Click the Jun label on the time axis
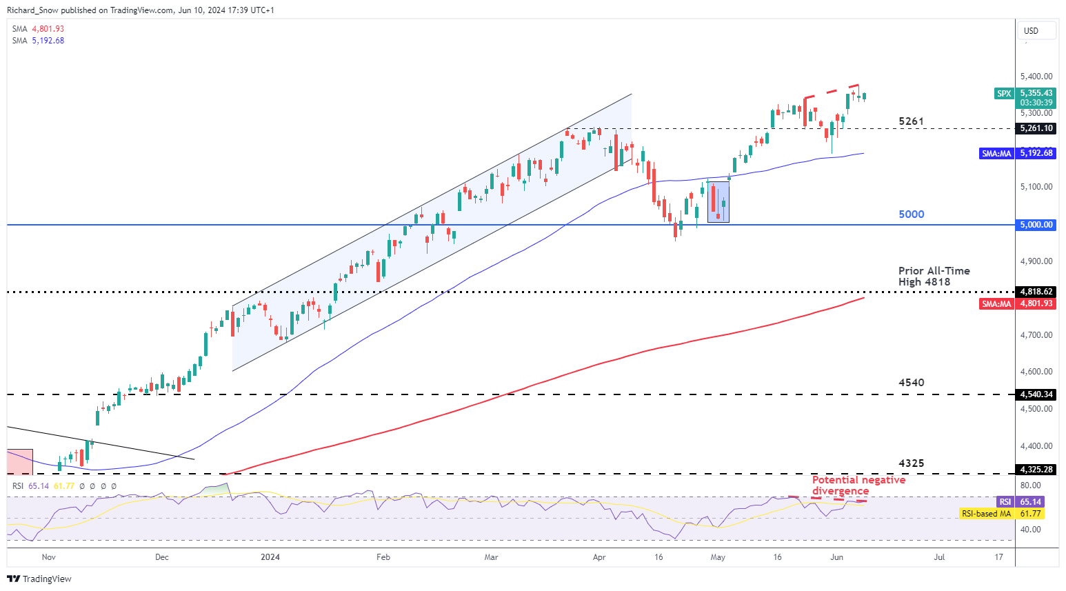Screen dimensions: 1066x591 click(836, 557)
